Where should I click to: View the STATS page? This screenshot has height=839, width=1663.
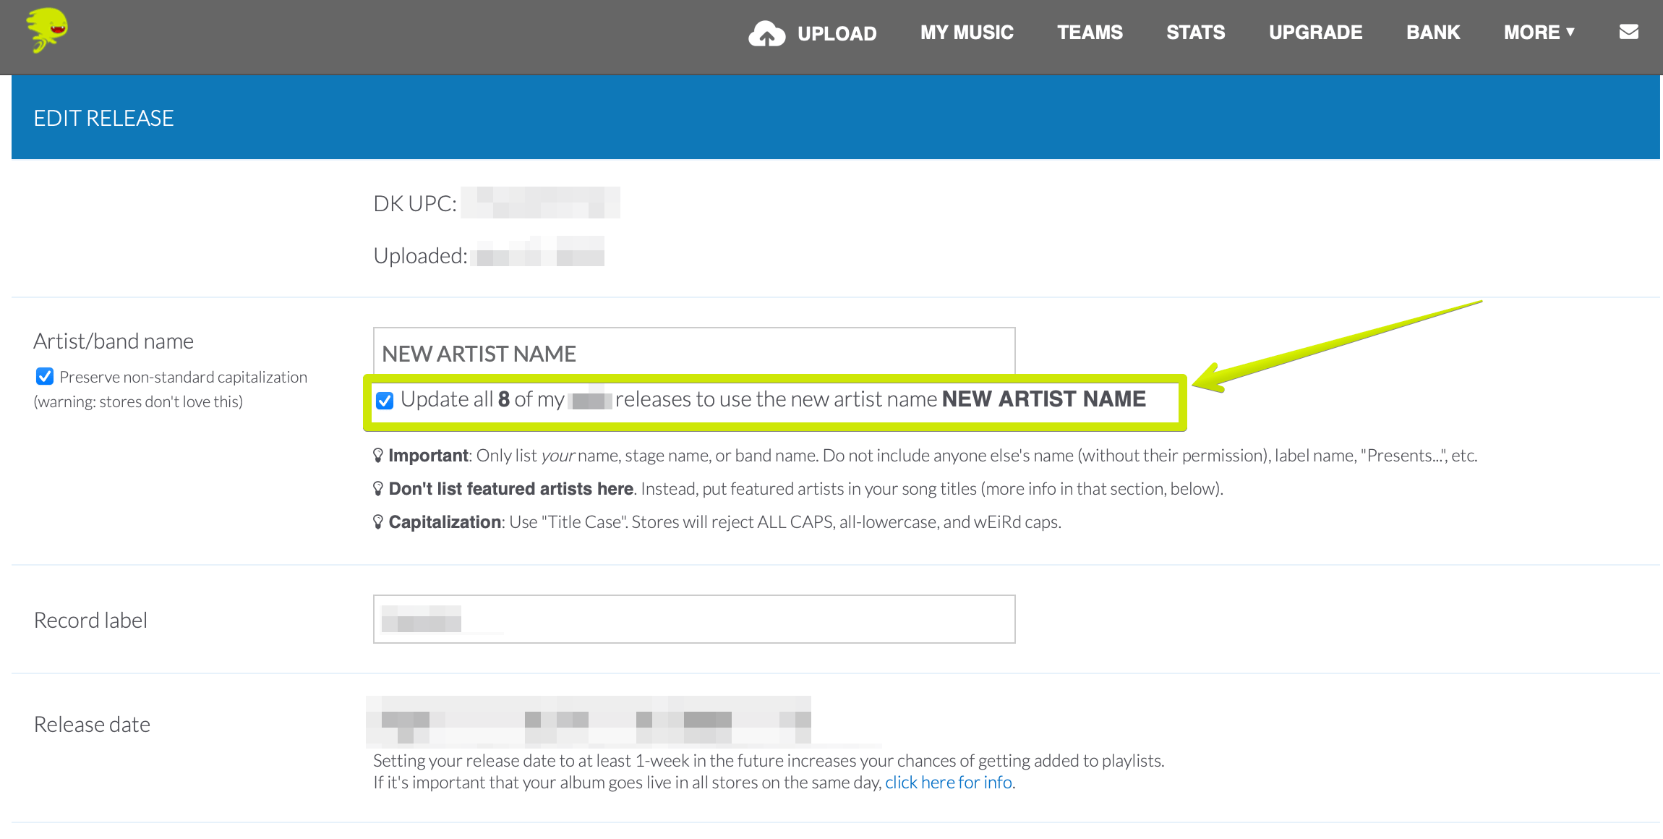[x=1195, y=33]
